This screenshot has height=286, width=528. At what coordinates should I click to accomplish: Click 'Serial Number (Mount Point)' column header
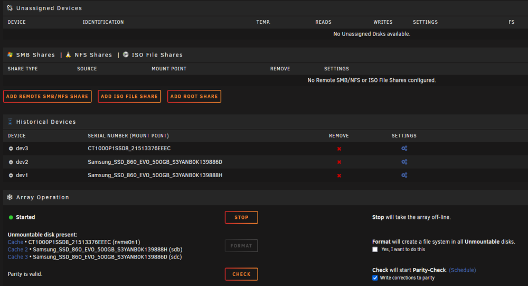(x=128, y=135)
